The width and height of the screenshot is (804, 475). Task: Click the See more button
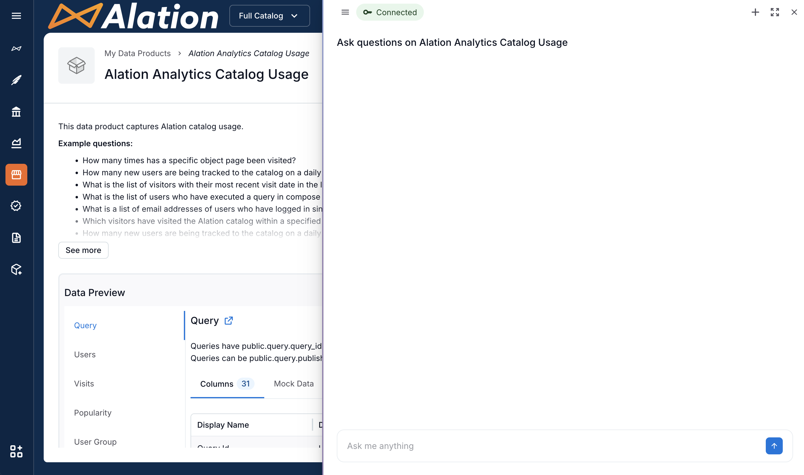point(83,250)
